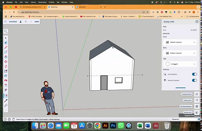
Task: Open Chrome tab list chevron
Action: click(198, 7)
